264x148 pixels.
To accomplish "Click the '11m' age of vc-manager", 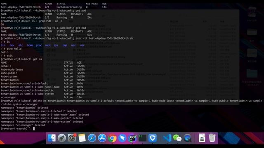I will point(79,97).
